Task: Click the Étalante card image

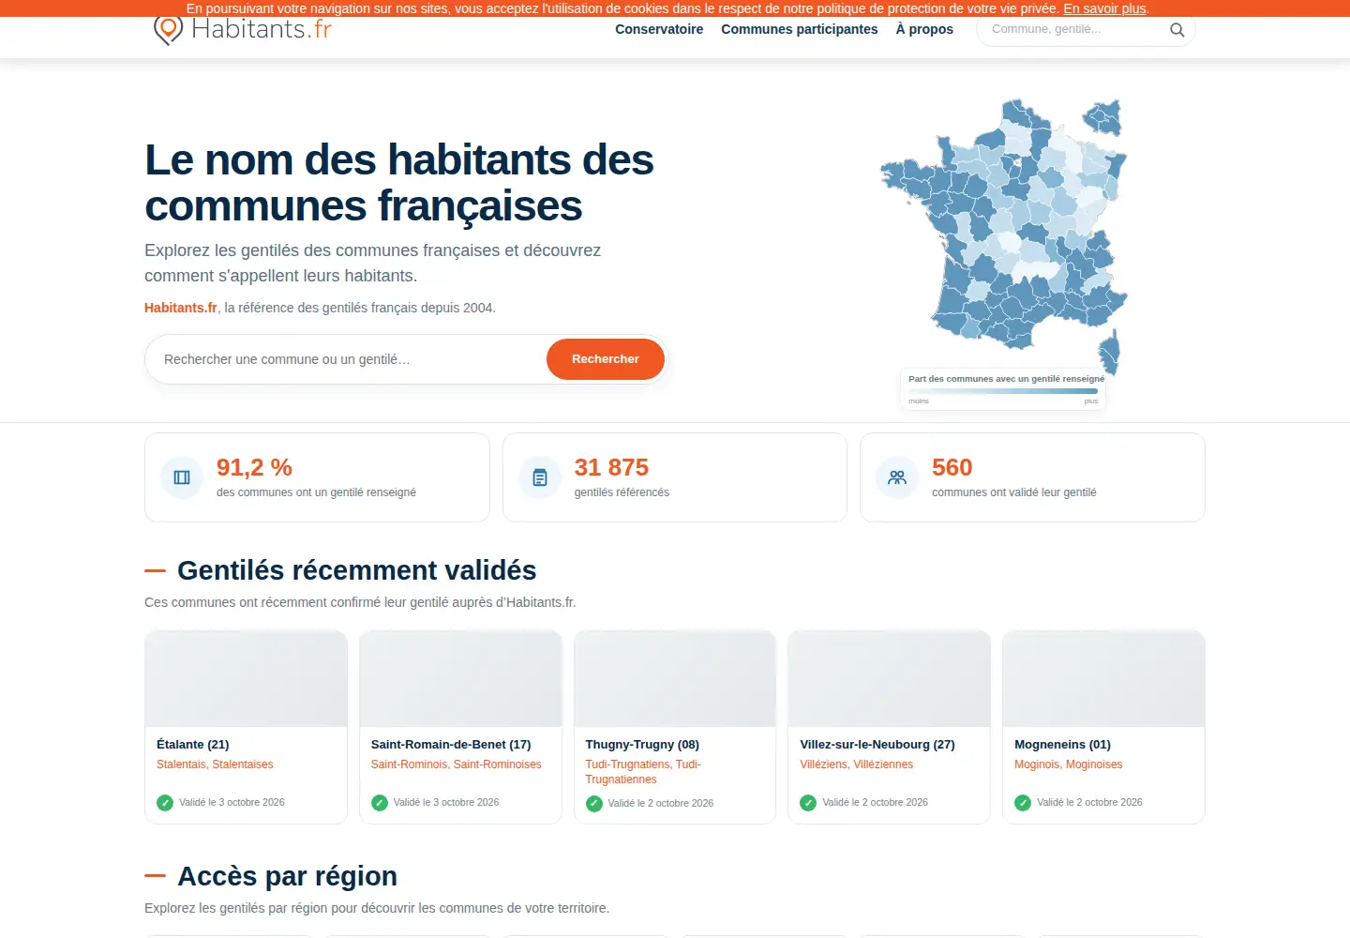Action: (x=247, y=679)
